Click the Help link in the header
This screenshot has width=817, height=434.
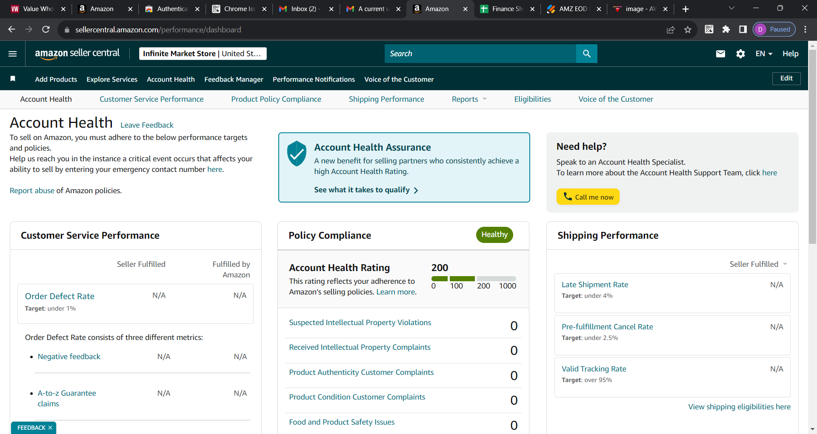click(x=790, y=54)
